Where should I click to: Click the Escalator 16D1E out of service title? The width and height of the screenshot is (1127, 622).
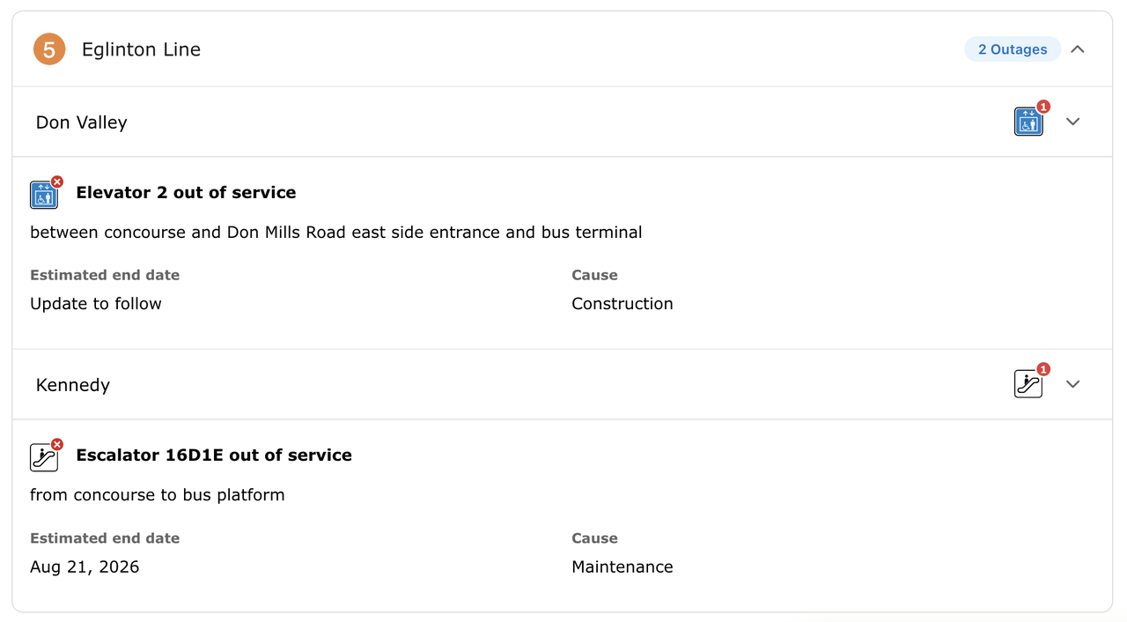[x=214, y=455]
